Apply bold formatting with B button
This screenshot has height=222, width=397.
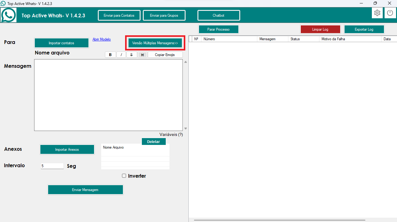[110, 55]
